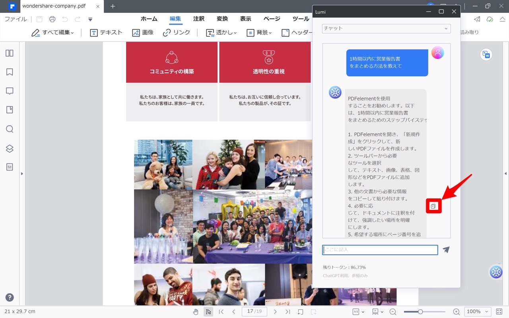Activate the select arrow tool
The width and height of the screenshot is (509, 318).
pyautogui.click(x=208, y=312)
